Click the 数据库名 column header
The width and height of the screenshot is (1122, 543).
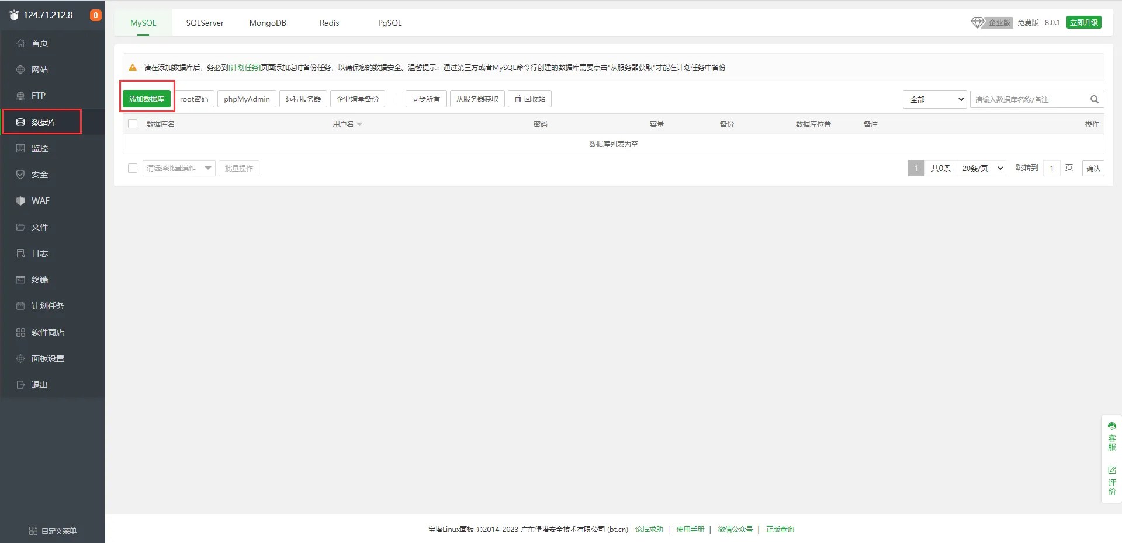(161, 124)
